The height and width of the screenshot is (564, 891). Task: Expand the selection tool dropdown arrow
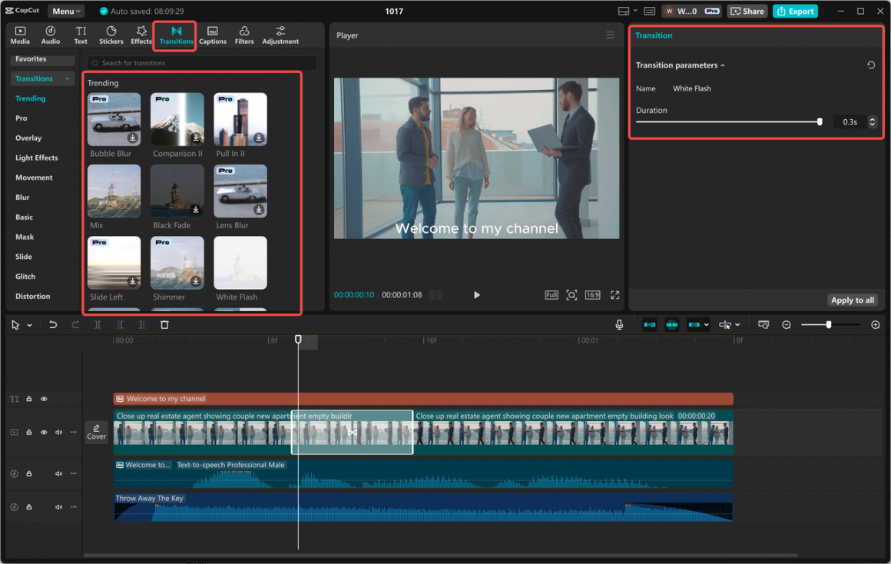coord(30,326)
